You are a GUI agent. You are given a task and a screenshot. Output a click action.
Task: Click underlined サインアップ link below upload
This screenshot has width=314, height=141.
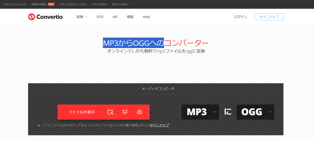(159, 125)
